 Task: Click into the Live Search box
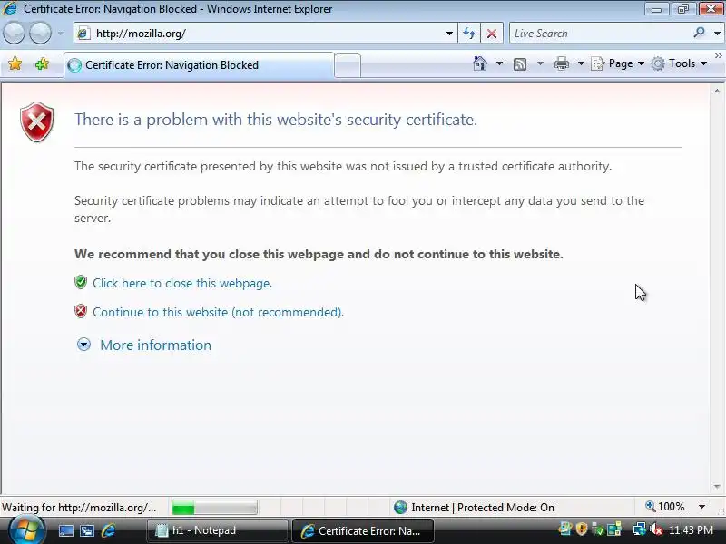click(600, 34)
